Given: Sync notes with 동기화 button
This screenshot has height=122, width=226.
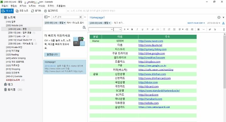Looking at the screenshot, I should [x=36, y=11].
